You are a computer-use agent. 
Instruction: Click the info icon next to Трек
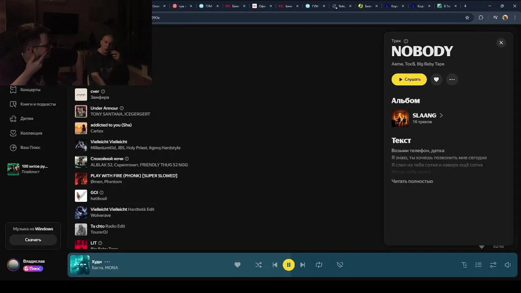click(x=406, y=41)
